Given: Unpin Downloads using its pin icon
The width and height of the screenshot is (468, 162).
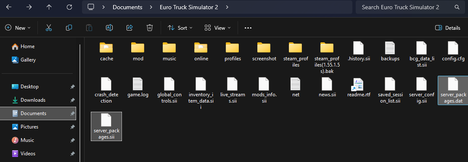Looking at the screenshot, I should [72, 100].
